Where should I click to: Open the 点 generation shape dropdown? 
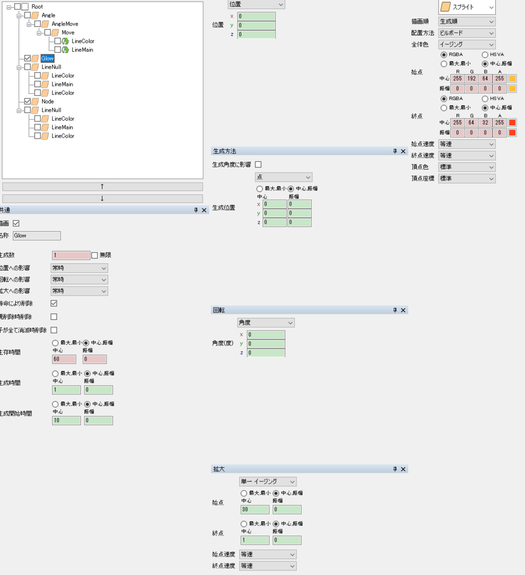pos(284,177)
